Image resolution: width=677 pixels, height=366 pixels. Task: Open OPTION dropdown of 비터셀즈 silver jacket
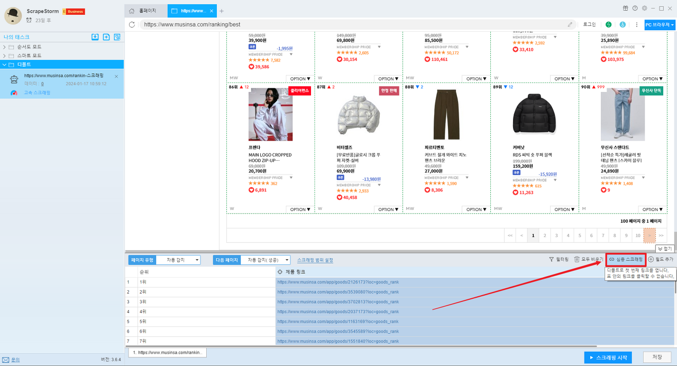tap(388, 209)
